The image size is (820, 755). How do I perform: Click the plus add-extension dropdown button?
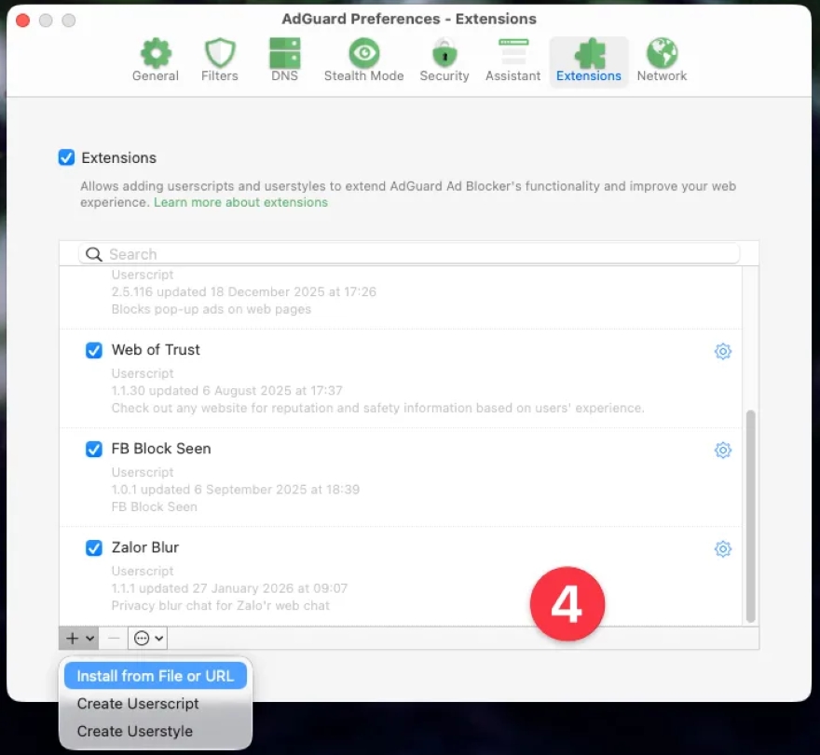click(x=79, y=638)
